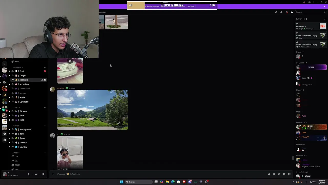Open File Explorer from taskbar
328x185 pixels.
click(x=167, y=182)
